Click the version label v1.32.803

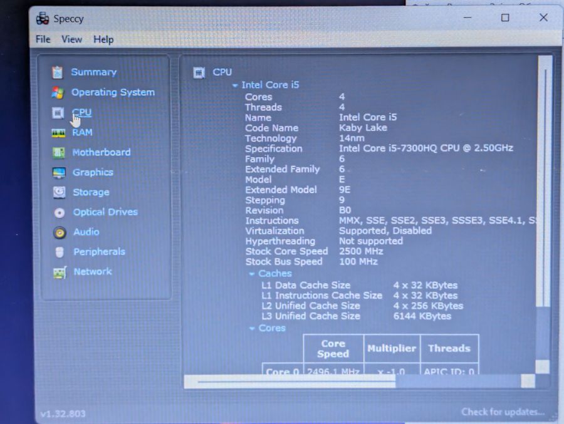(63, 414)
